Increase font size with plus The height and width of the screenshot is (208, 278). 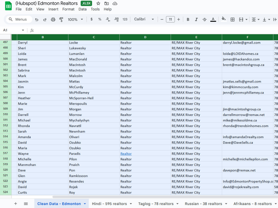(178, 19)
